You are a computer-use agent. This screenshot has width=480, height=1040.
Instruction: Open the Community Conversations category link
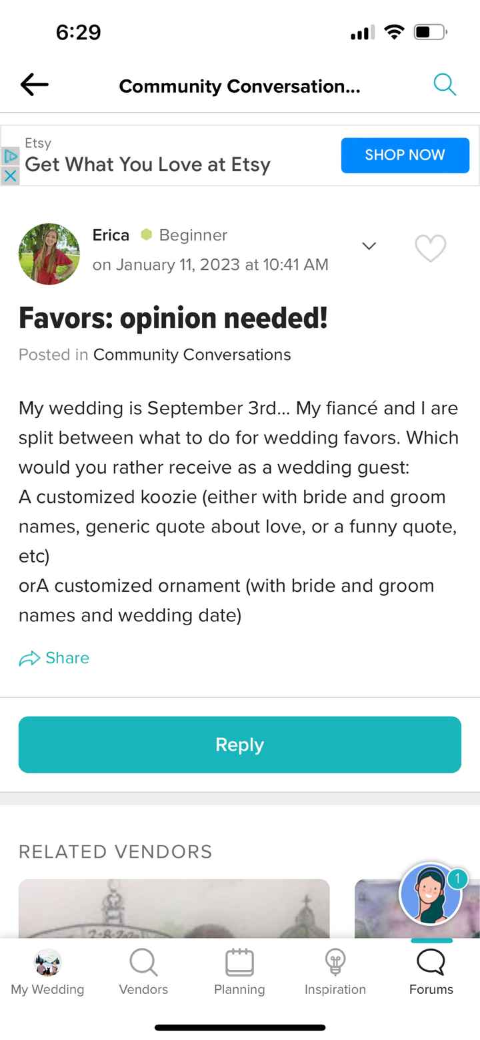pos(192,355)
